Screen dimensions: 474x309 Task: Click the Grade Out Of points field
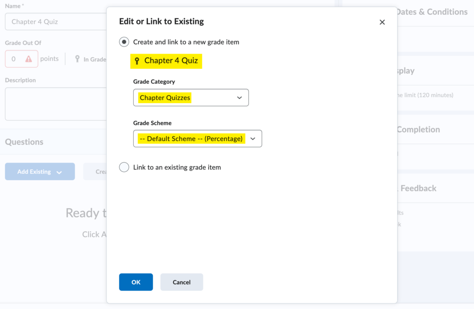(14, 59)
